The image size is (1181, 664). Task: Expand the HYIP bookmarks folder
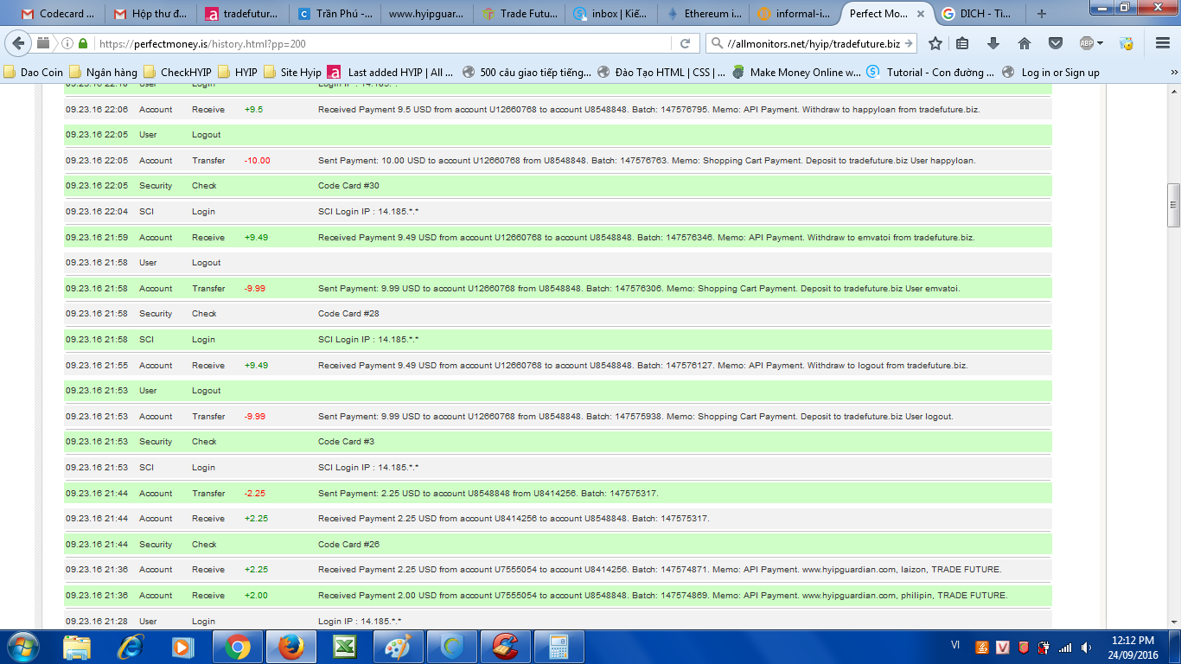pyautogui.click(x=238, y=73)
